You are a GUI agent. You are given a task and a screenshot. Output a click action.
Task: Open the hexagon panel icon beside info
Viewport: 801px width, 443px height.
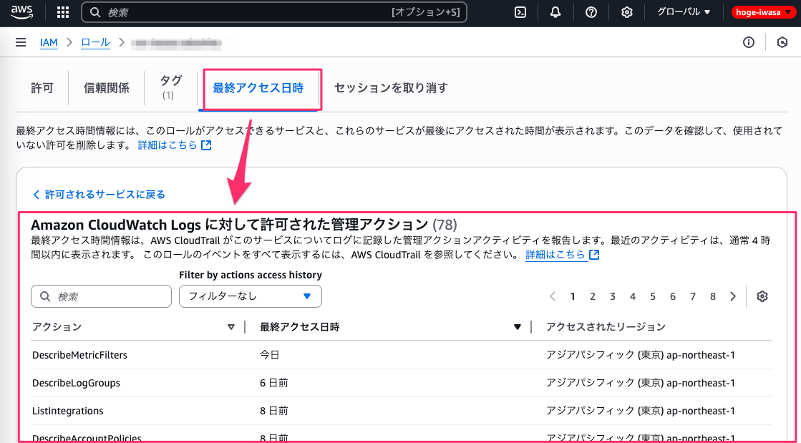click(x=782, y=42)
